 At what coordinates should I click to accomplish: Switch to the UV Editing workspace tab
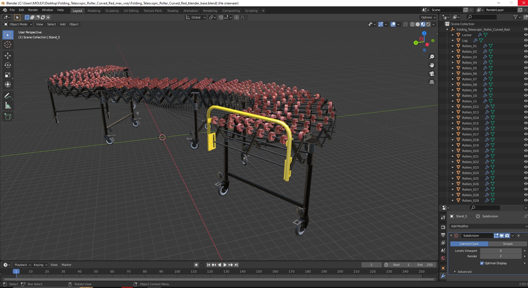click(x=131, y=11)
